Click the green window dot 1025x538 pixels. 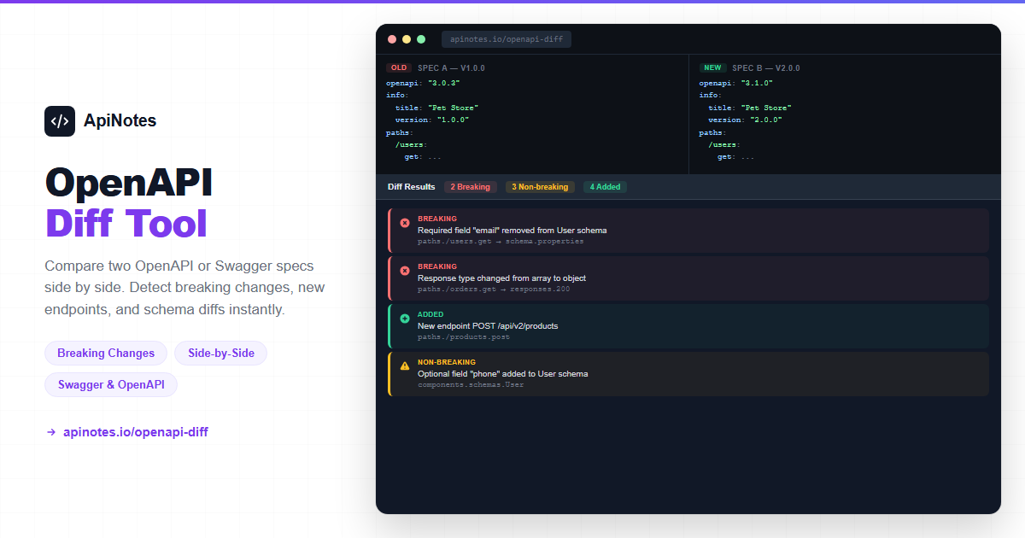tap(421, 39)
